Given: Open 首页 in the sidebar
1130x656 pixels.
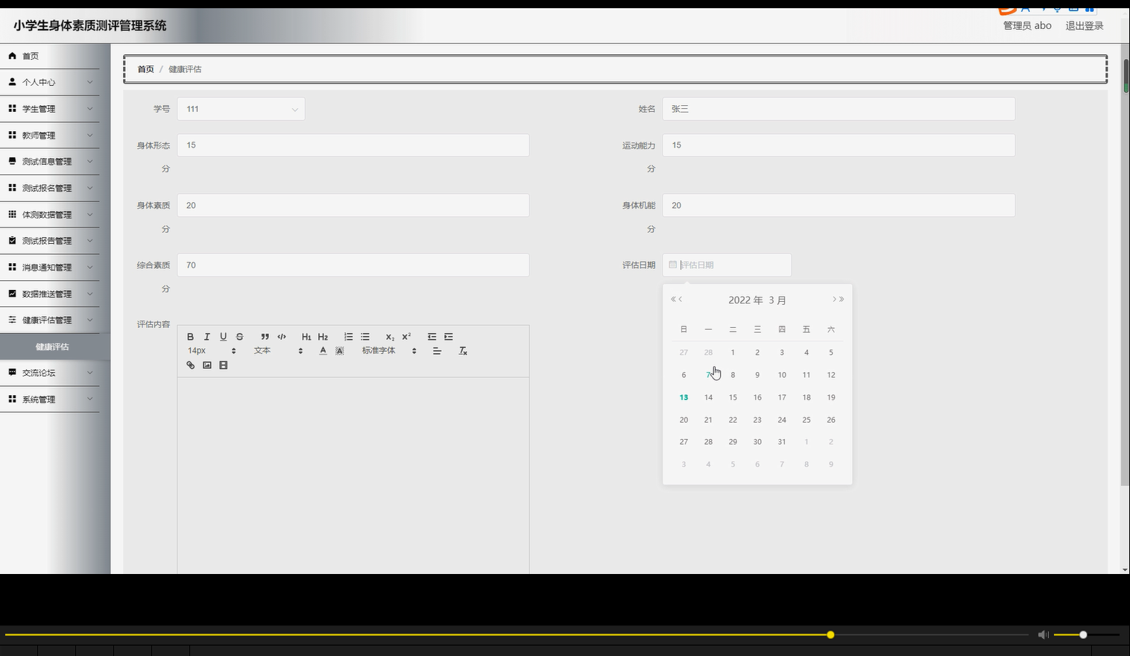Looking at the screenshot, I should 50,56.
